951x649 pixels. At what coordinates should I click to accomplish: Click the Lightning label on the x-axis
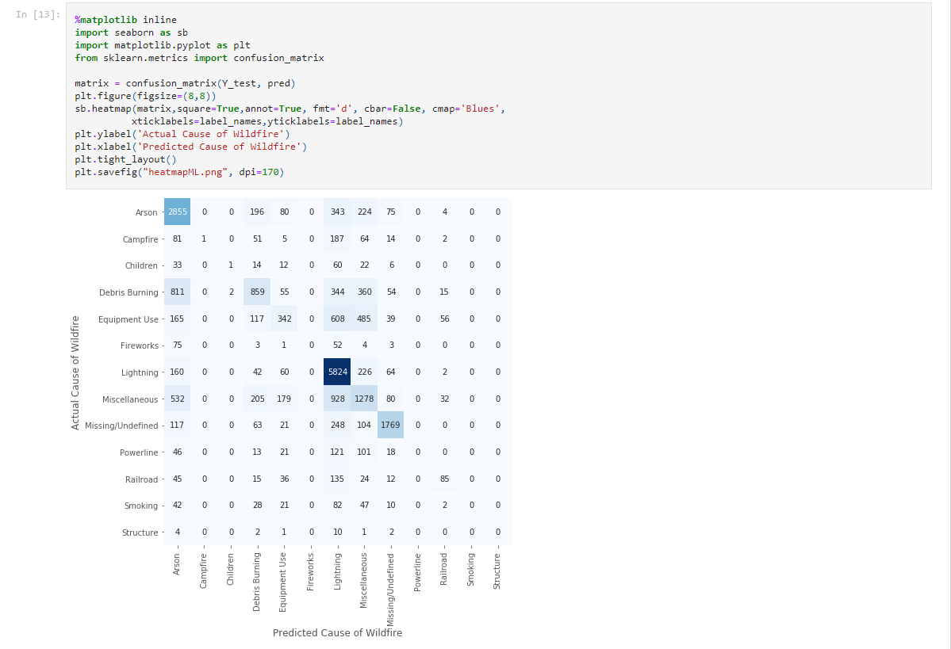coord(337,571)
